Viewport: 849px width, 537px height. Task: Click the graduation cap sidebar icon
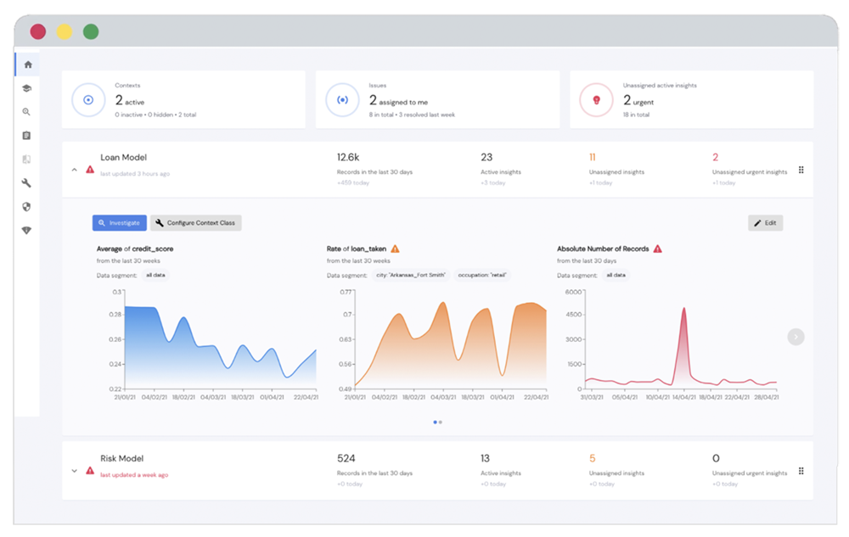[27, 88]
